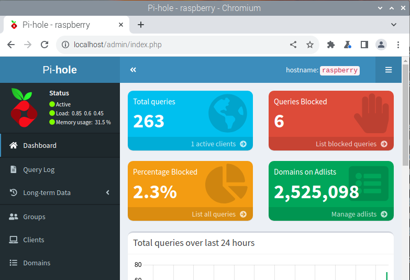Click arrow icon beside Manage adlists
This screenshot has width=410, height=280.
coord(384,214)
